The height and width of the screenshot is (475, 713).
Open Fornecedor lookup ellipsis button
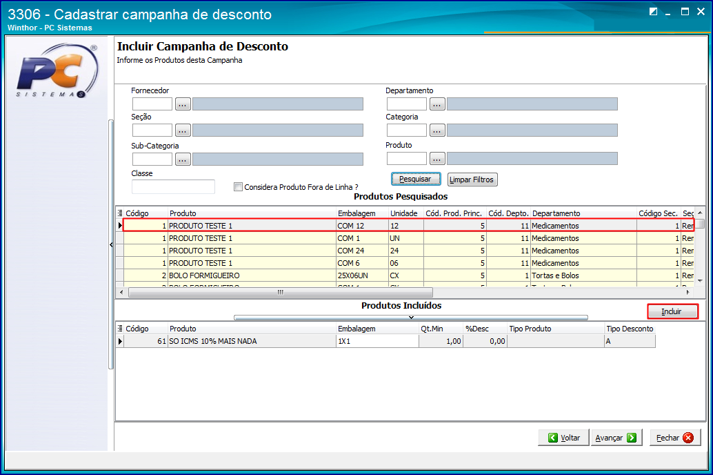pos(183,104)
